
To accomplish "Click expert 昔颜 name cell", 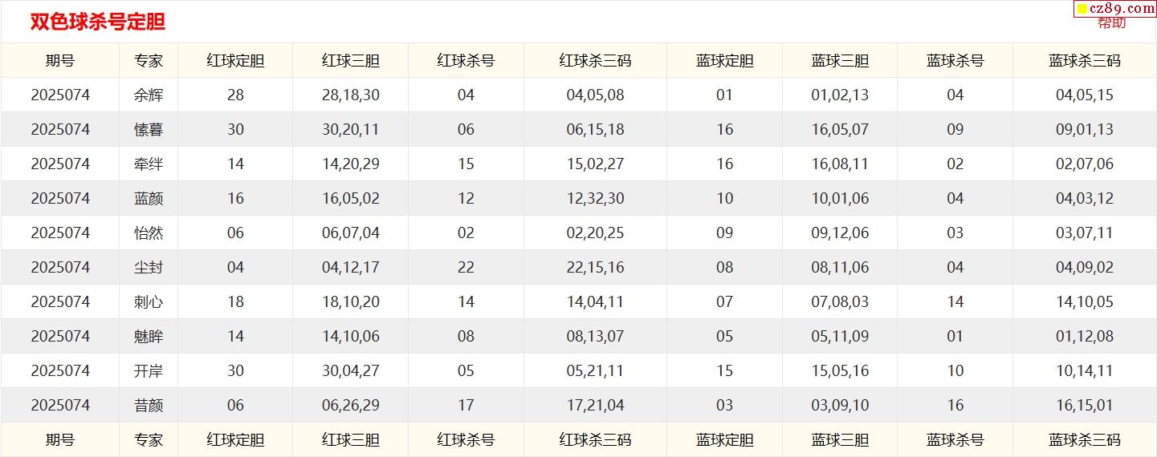I will click(149, 405).
